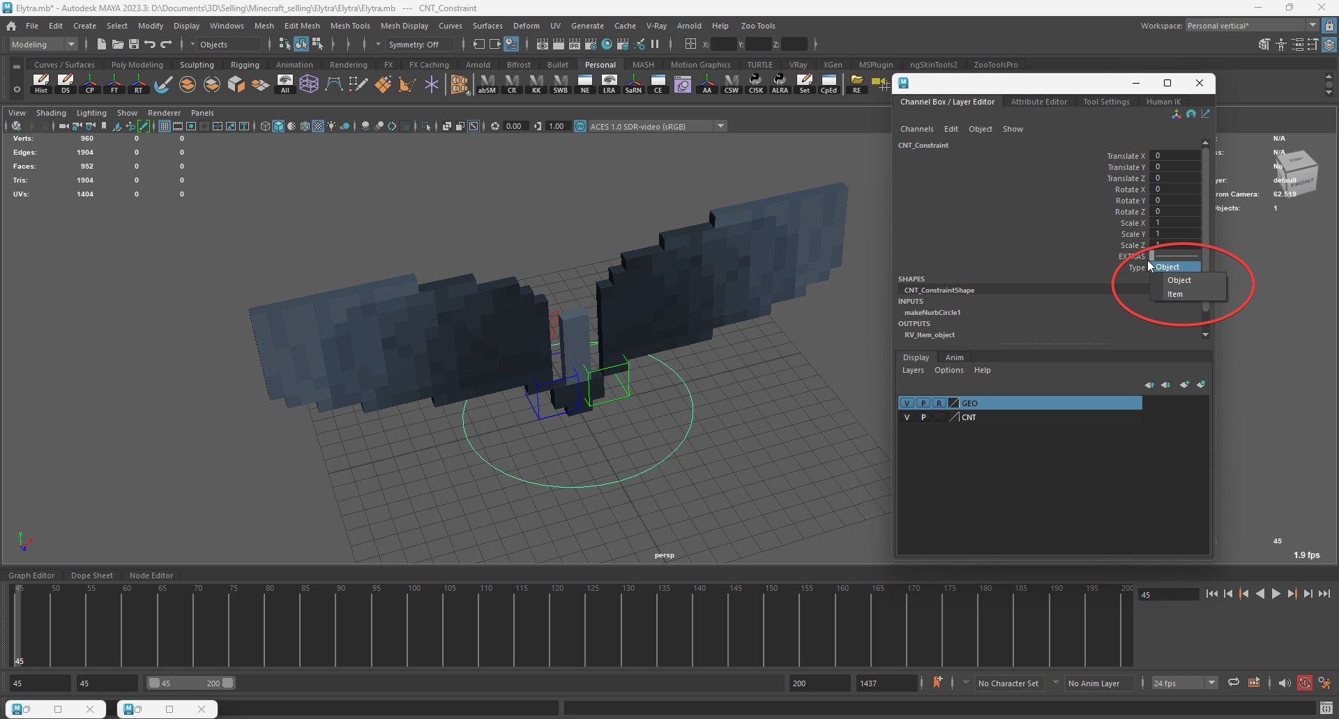This screenshot has width=1339, height=719.
Task: Open the Modeling menu set dropdown
Action: (43, 44)
